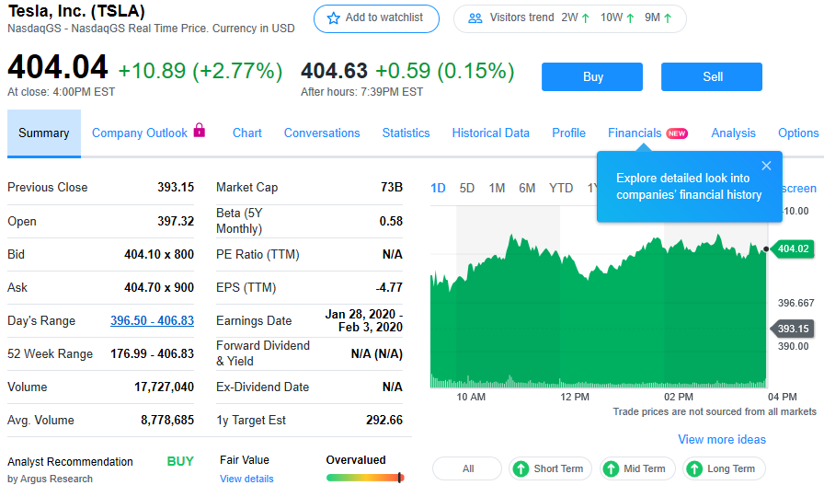Click the NEW badge next to Financials
The width and height of the screenshot is (824, 497).
click(677, 133)
